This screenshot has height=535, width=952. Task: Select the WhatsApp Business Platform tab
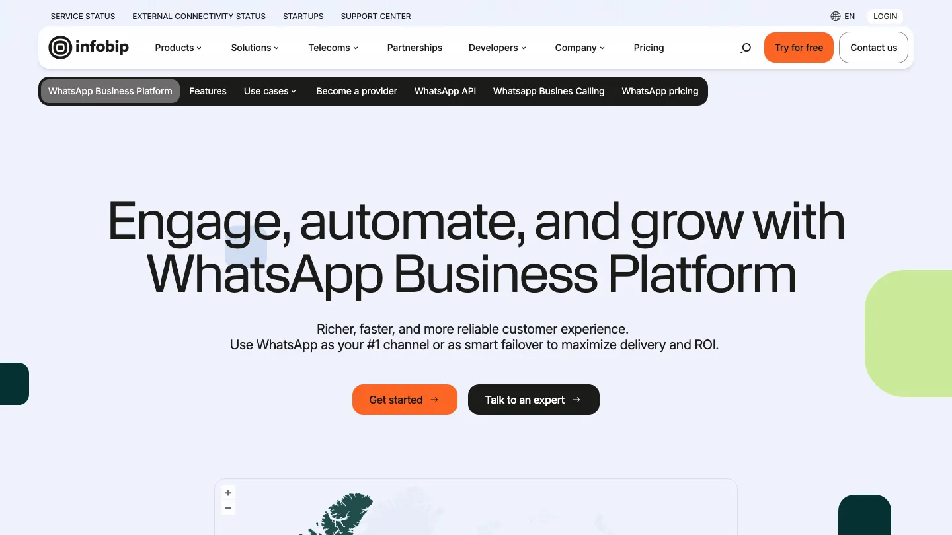[110, 91]
